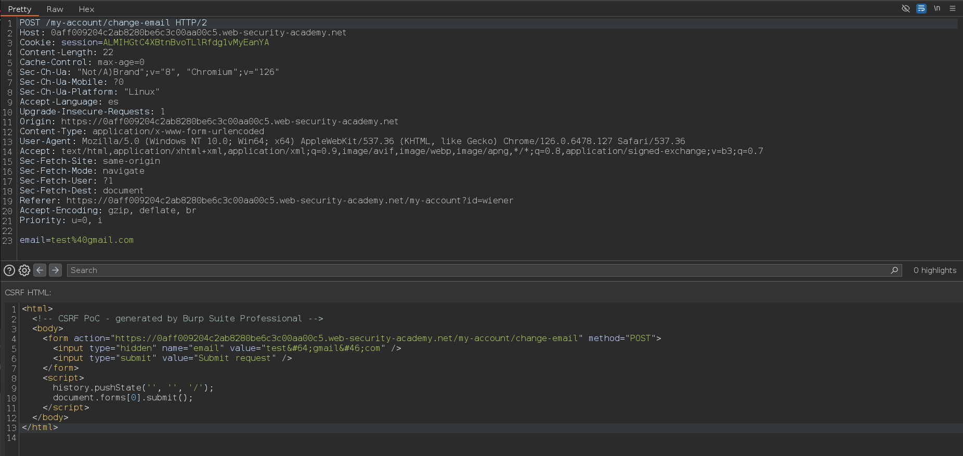
Task: Select the session cookie value
Action: tap(186, 43)
